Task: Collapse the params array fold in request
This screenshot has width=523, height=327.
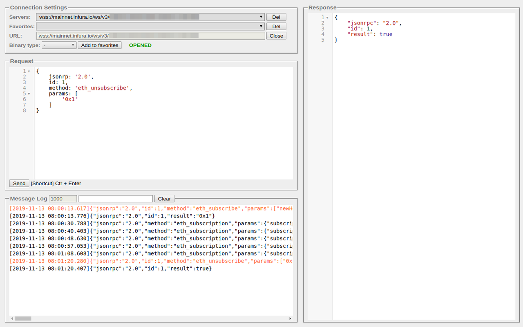Action: click(x=29, y=94)
